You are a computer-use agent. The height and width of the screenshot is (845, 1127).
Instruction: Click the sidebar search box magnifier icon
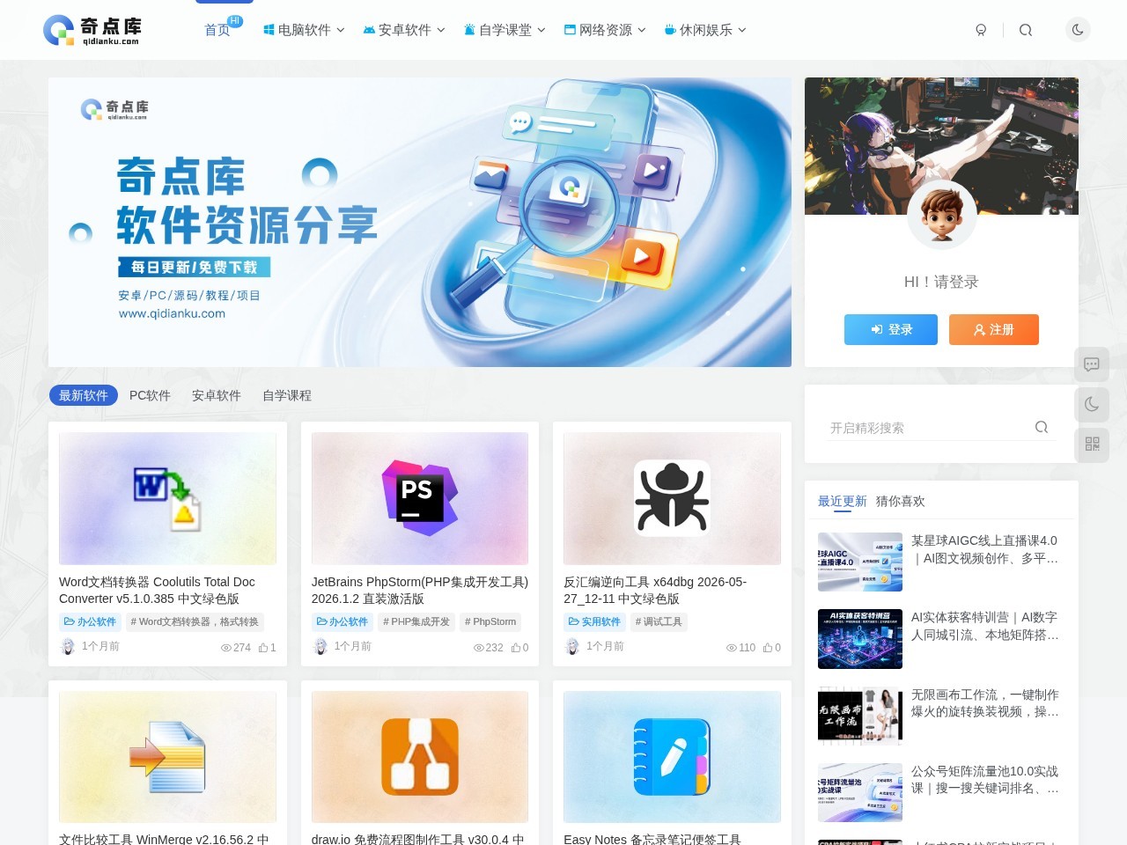coord(1042,427)
